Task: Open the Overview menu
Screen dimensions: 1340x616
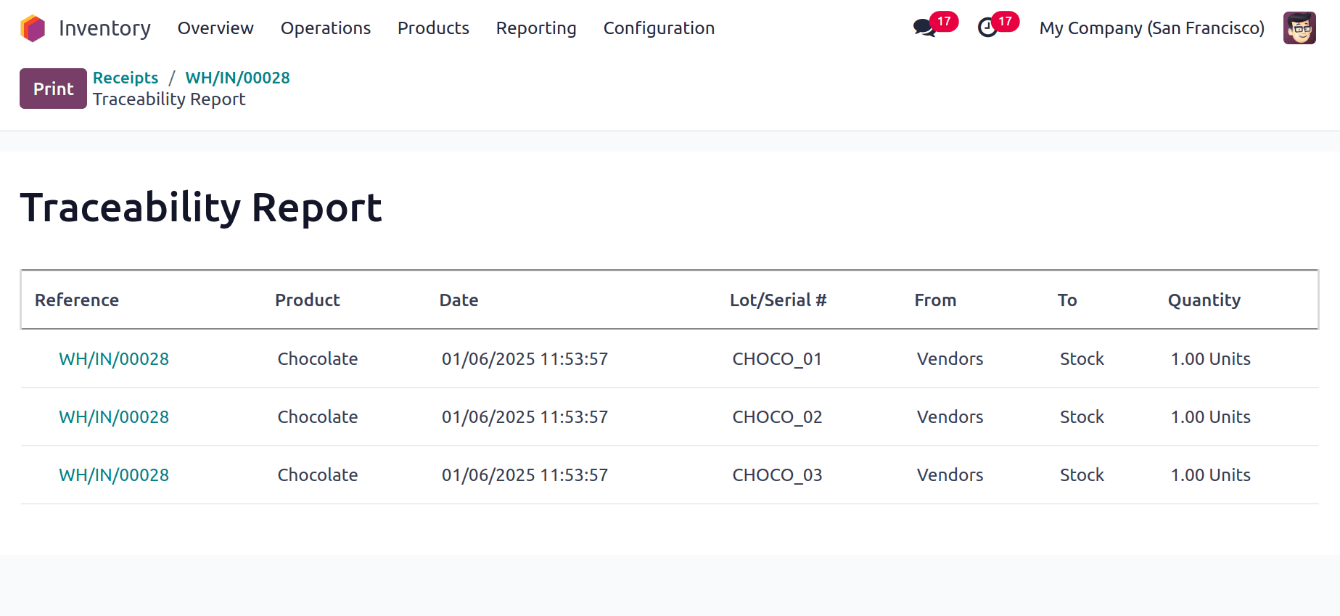Action: click(215, 28)
